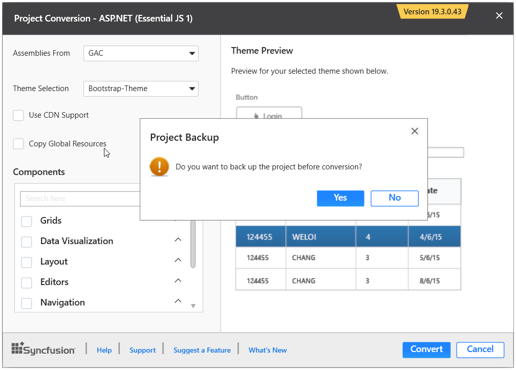
Task: Collapse the Editors component group
Action: (x=178, y=280)
